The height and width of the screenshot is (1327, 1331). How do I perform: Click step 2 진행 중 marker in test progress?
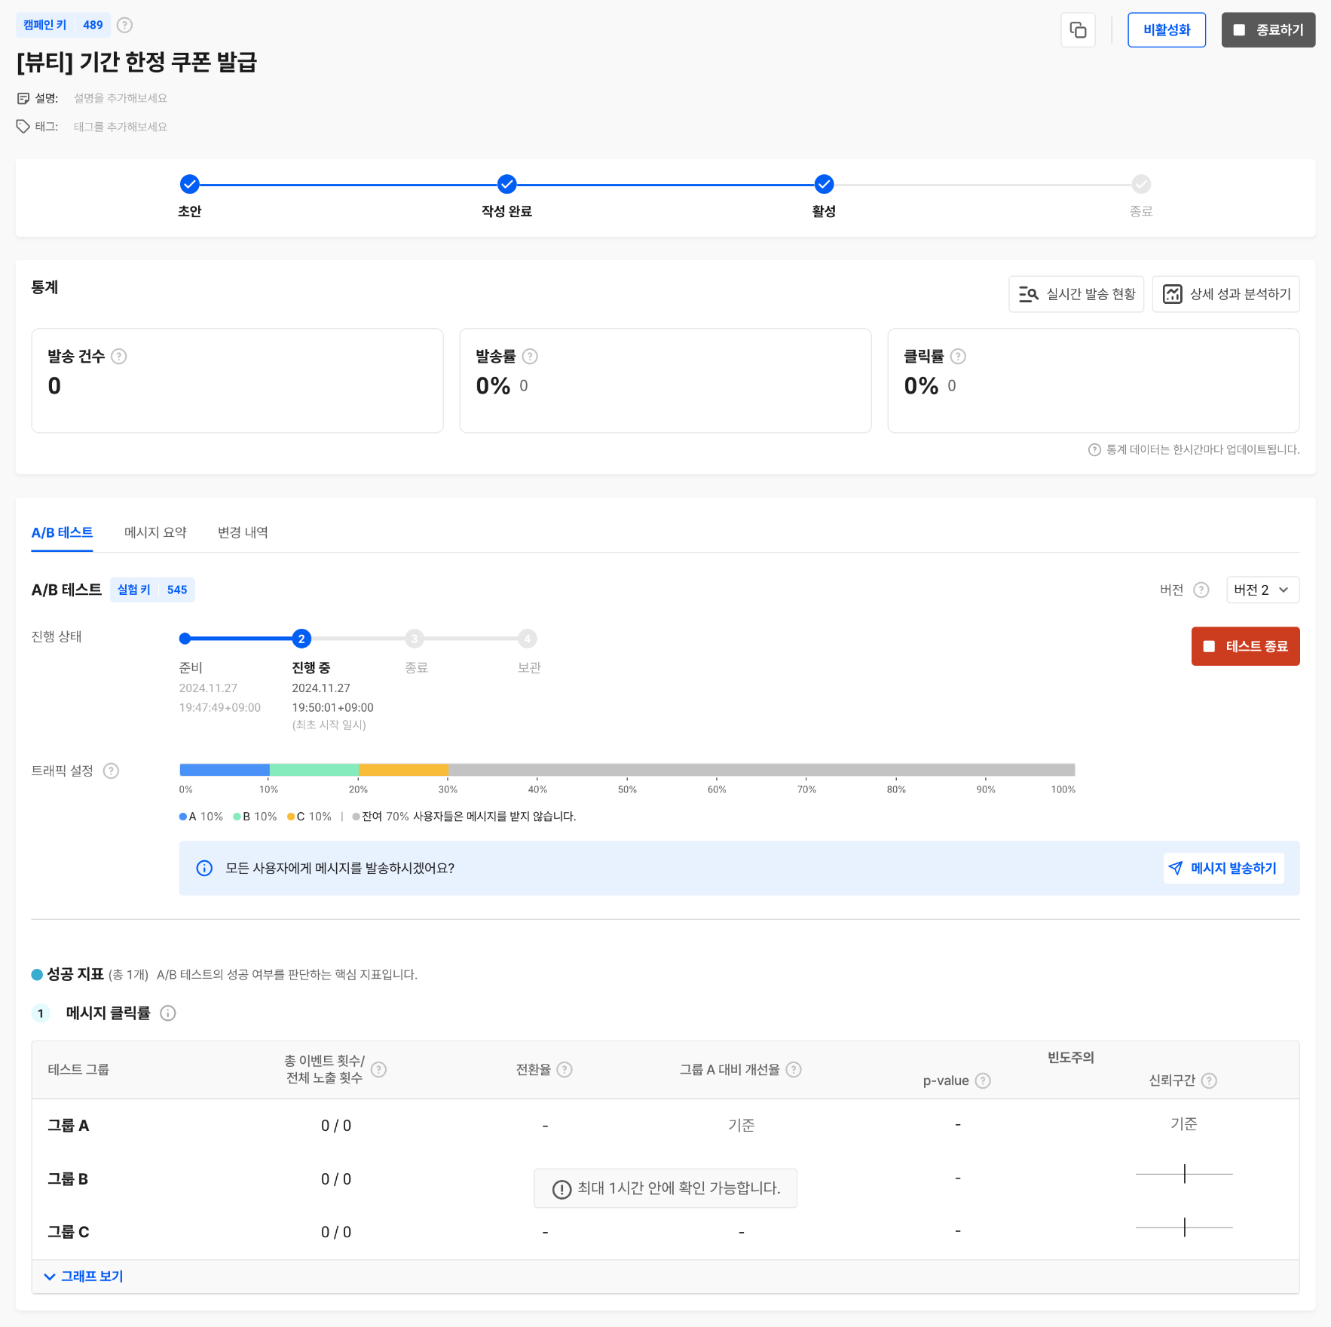pyautogui.click(x=301, y=639)
